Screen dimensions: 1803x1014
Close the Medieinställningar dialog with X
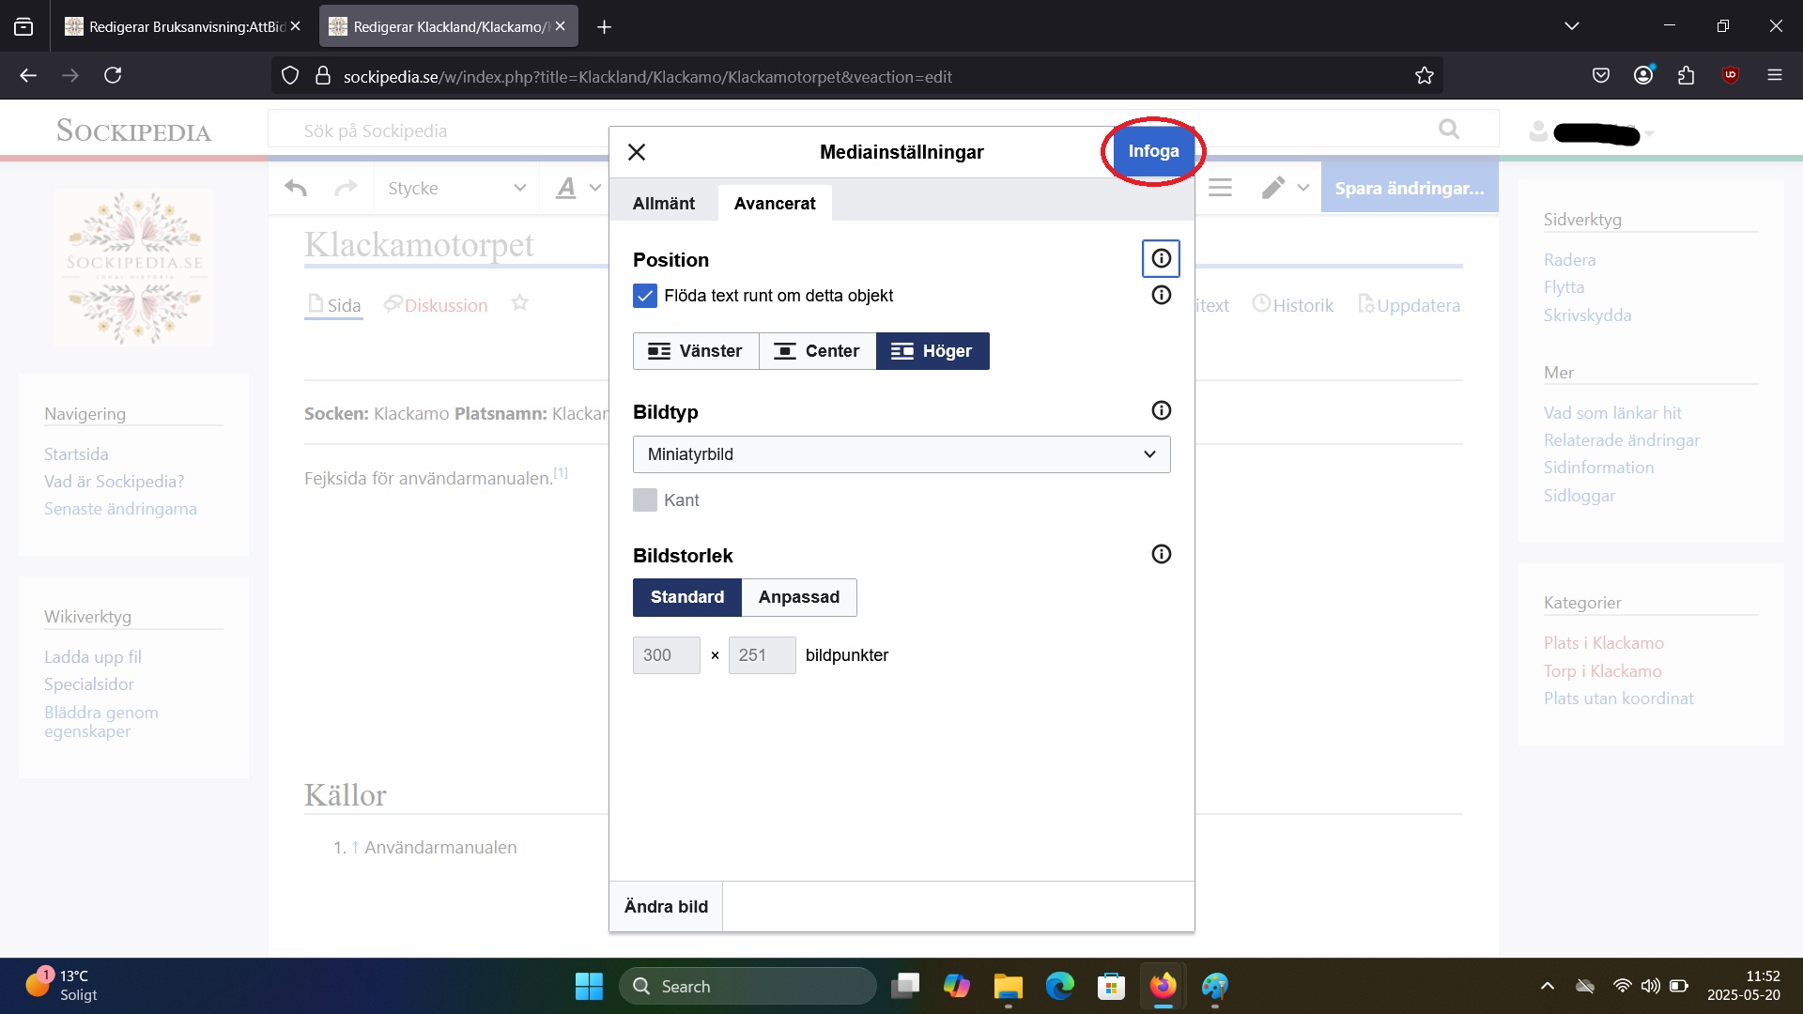[637, 152]
